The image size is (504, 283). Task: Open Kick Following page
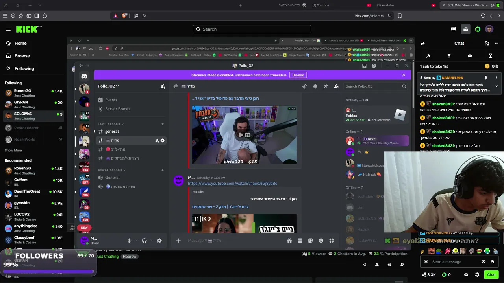tap(20, 68)
